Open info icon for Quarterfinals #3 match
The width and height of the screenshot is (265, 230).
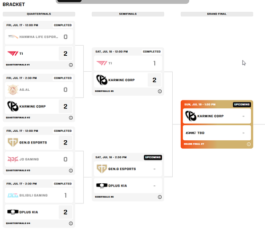coord(70,171)
